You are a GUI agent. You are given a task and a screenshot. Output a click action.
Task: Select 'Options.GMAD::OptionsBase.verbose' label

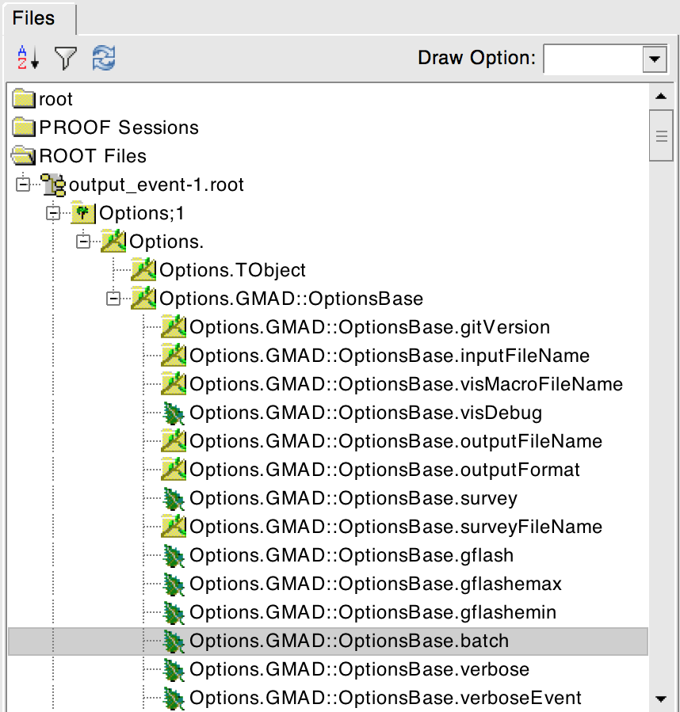click(360, 670)
